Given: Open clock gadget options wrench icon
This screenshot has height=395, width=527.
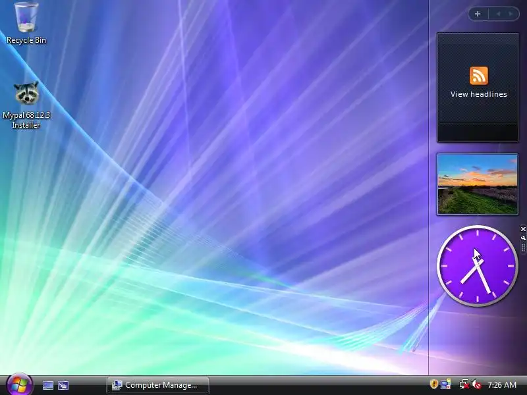Looking at the screenshot, I should [523, 238].
